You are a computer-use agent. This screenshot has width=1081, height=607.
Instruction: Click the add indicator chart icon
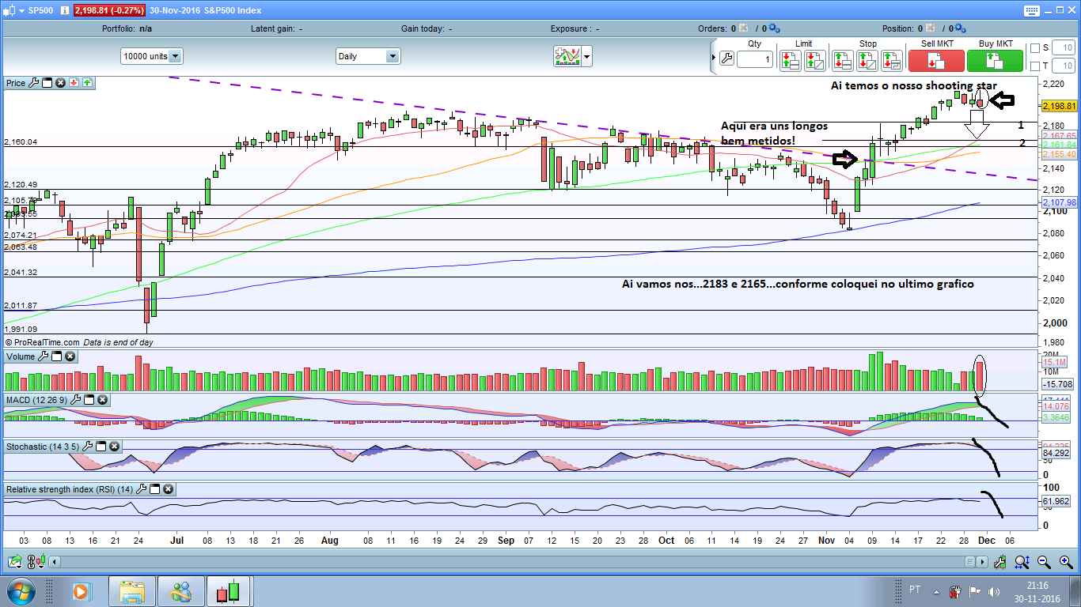coord(567,56)
